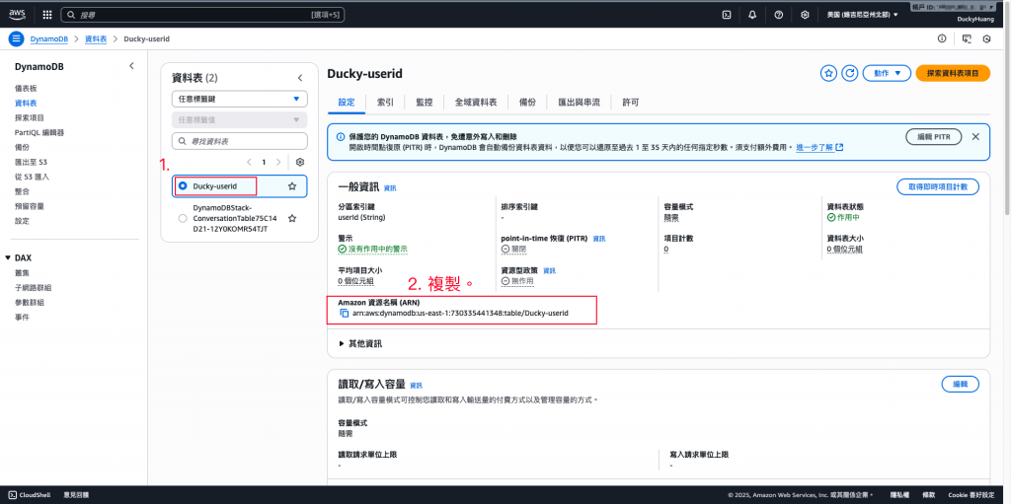The width and height of the screenshot is (1011, 504).
Task: Go to previous page of tables list
Action: pos(250,162)
